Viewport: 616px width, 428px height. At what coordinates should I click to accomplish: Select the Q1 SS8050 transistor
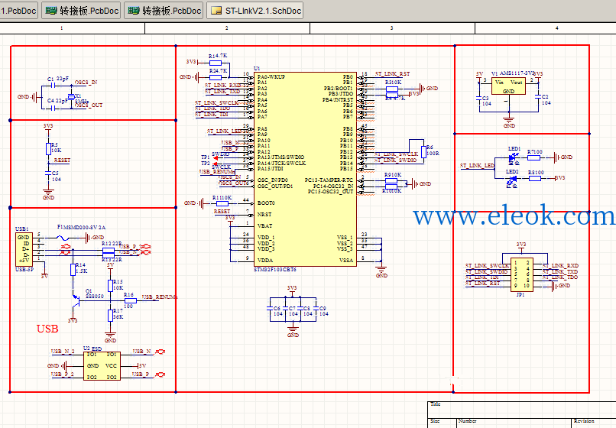click(76, 301)
